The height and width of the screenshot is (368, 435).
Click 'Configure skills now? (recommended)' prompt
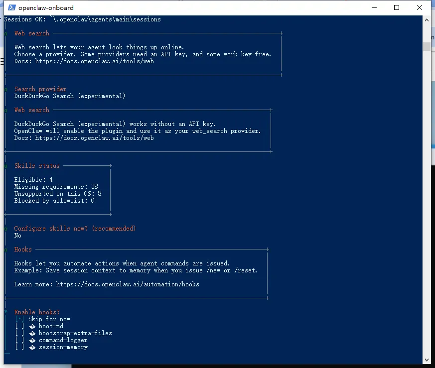click(x=75, y=229)
